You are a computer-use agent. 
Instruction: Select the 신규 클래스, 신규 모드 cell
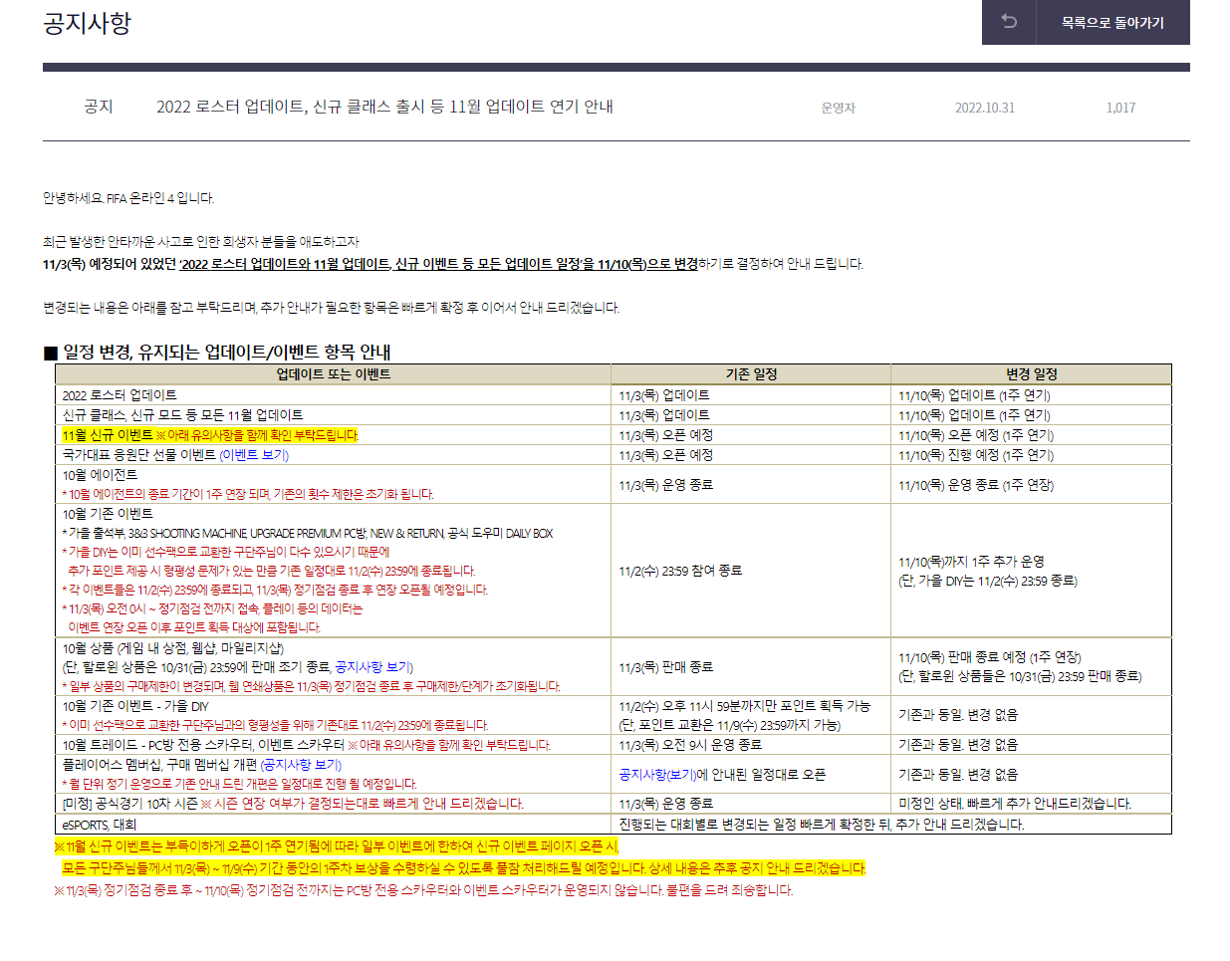pos(334,415)
